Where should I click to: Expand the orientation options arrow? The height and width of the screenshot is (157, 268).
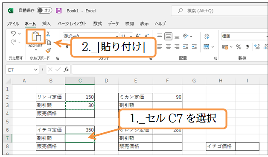(191, 36)
